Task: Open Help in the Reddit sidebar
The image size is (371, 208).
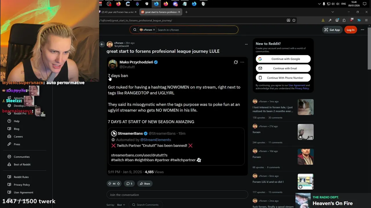Action: click(17, 121)
